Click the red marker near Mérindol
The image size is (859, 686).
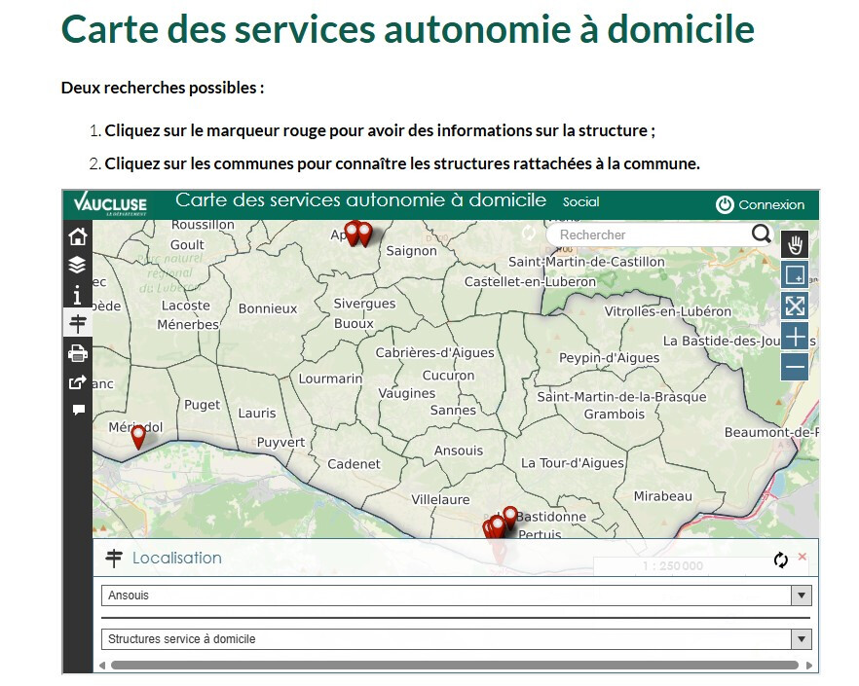[x=138, y=436]
